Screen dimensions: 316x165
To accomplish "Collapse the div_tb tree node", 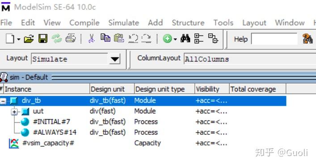I will 3,101.
